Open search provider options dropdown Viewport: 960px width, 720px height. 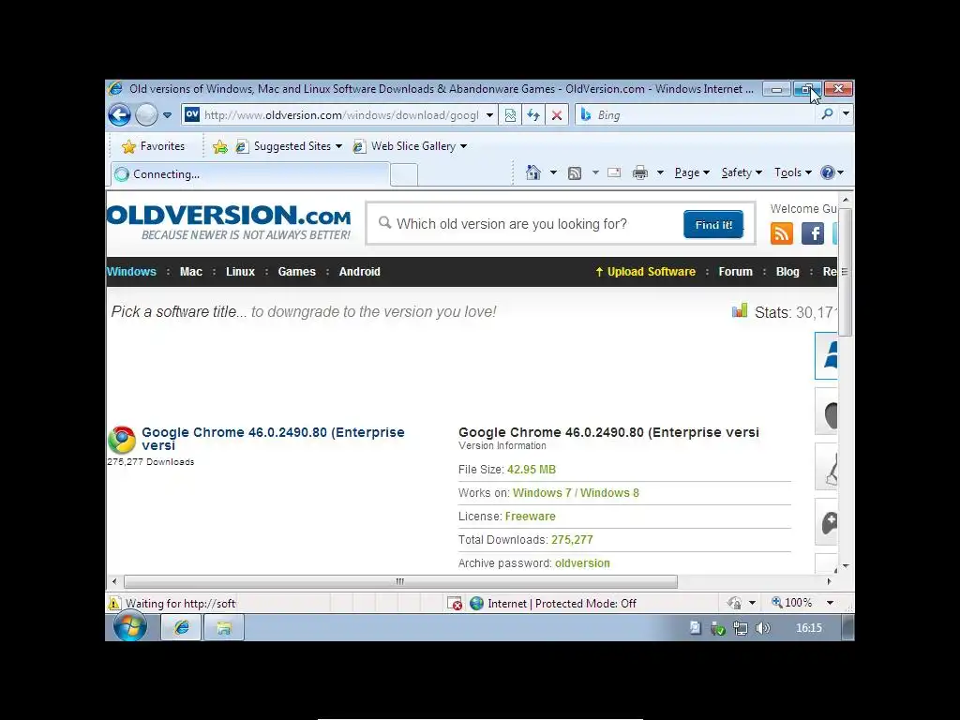pos(847,113)
